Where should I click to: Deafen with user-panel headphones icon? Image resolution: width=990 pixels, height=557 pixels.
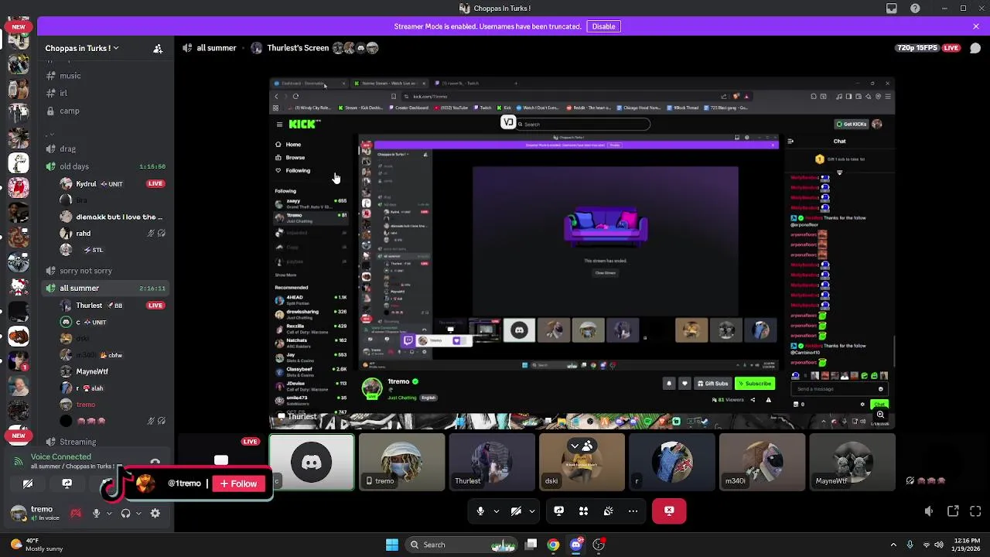125,513
